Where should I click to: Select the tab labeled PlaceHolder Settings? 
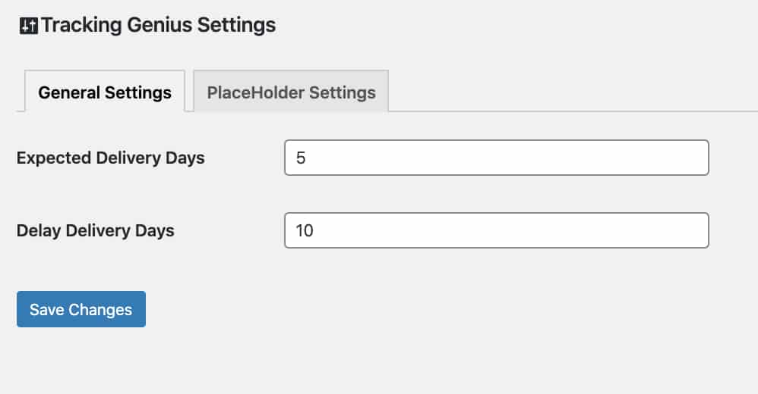pos(291,92)
